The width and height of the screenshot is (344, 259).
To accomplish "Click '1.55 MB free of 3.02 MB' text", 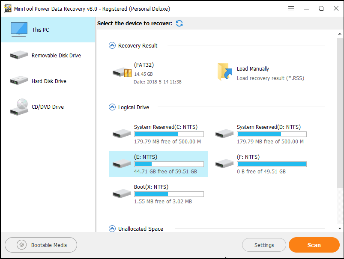I will [x=163, y=201].
